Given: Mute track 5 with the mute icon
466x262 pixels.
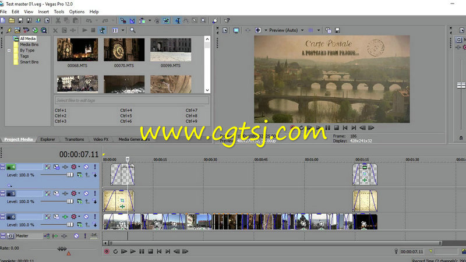Looking at the screenshot, I should pos(86,193).
